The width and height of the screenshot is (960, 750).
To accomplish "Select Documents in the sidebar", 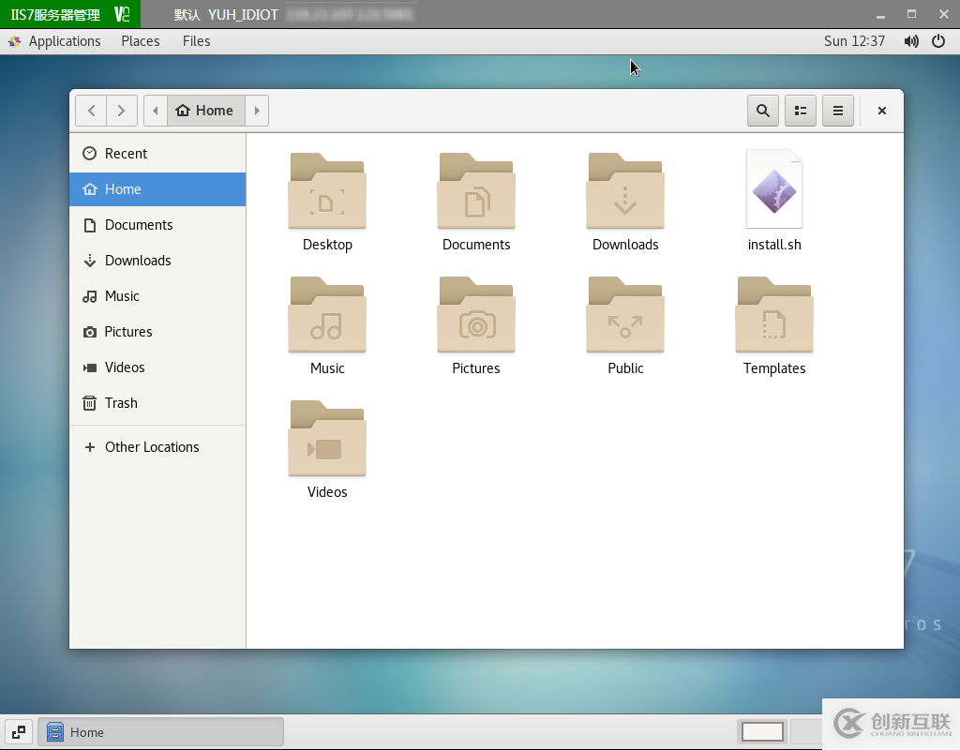I will (157, 225).
